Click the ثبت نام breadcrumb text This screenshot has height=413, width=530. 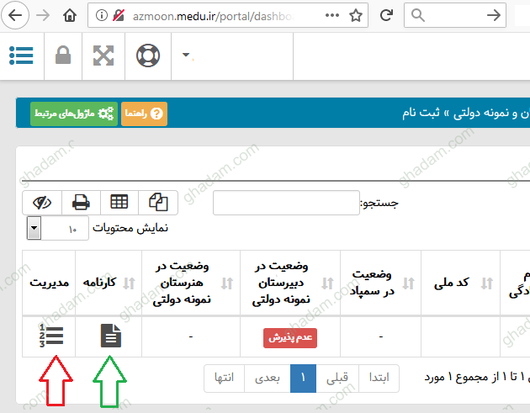point(421,113)
